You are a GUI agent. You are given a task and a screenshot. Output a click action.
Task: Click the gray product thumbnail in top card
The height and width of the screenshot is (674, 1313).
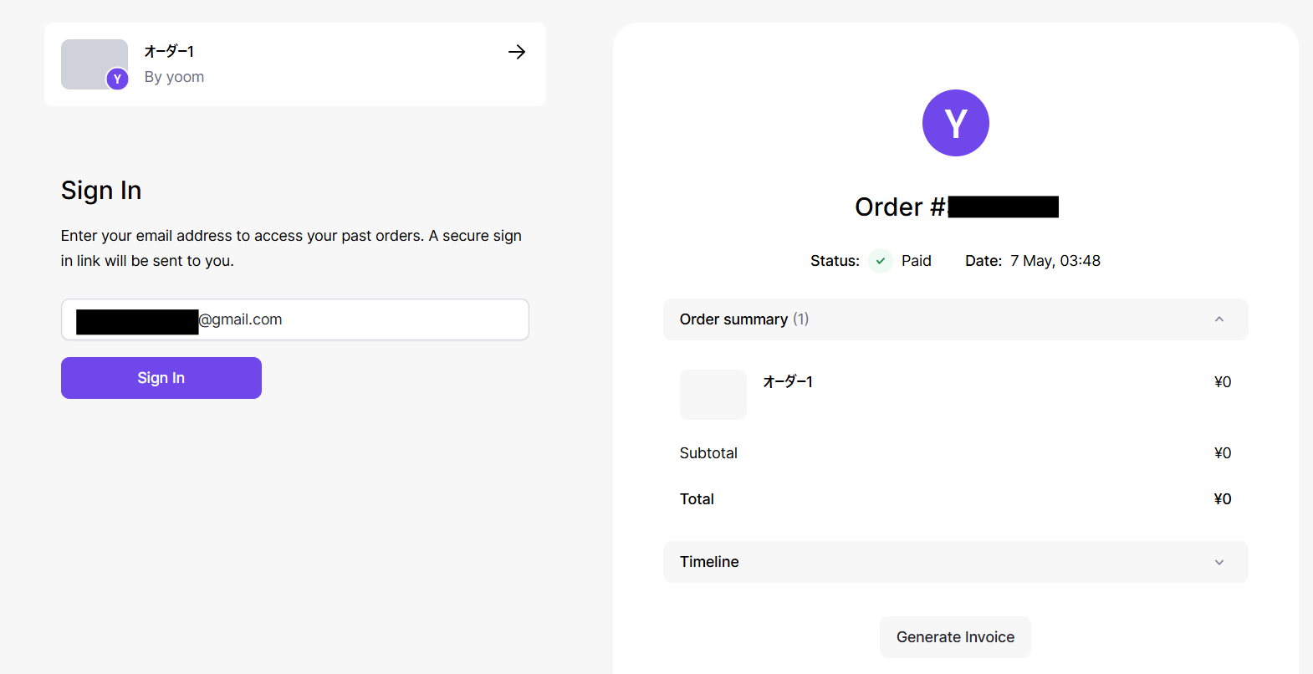[x=95, y=64]
